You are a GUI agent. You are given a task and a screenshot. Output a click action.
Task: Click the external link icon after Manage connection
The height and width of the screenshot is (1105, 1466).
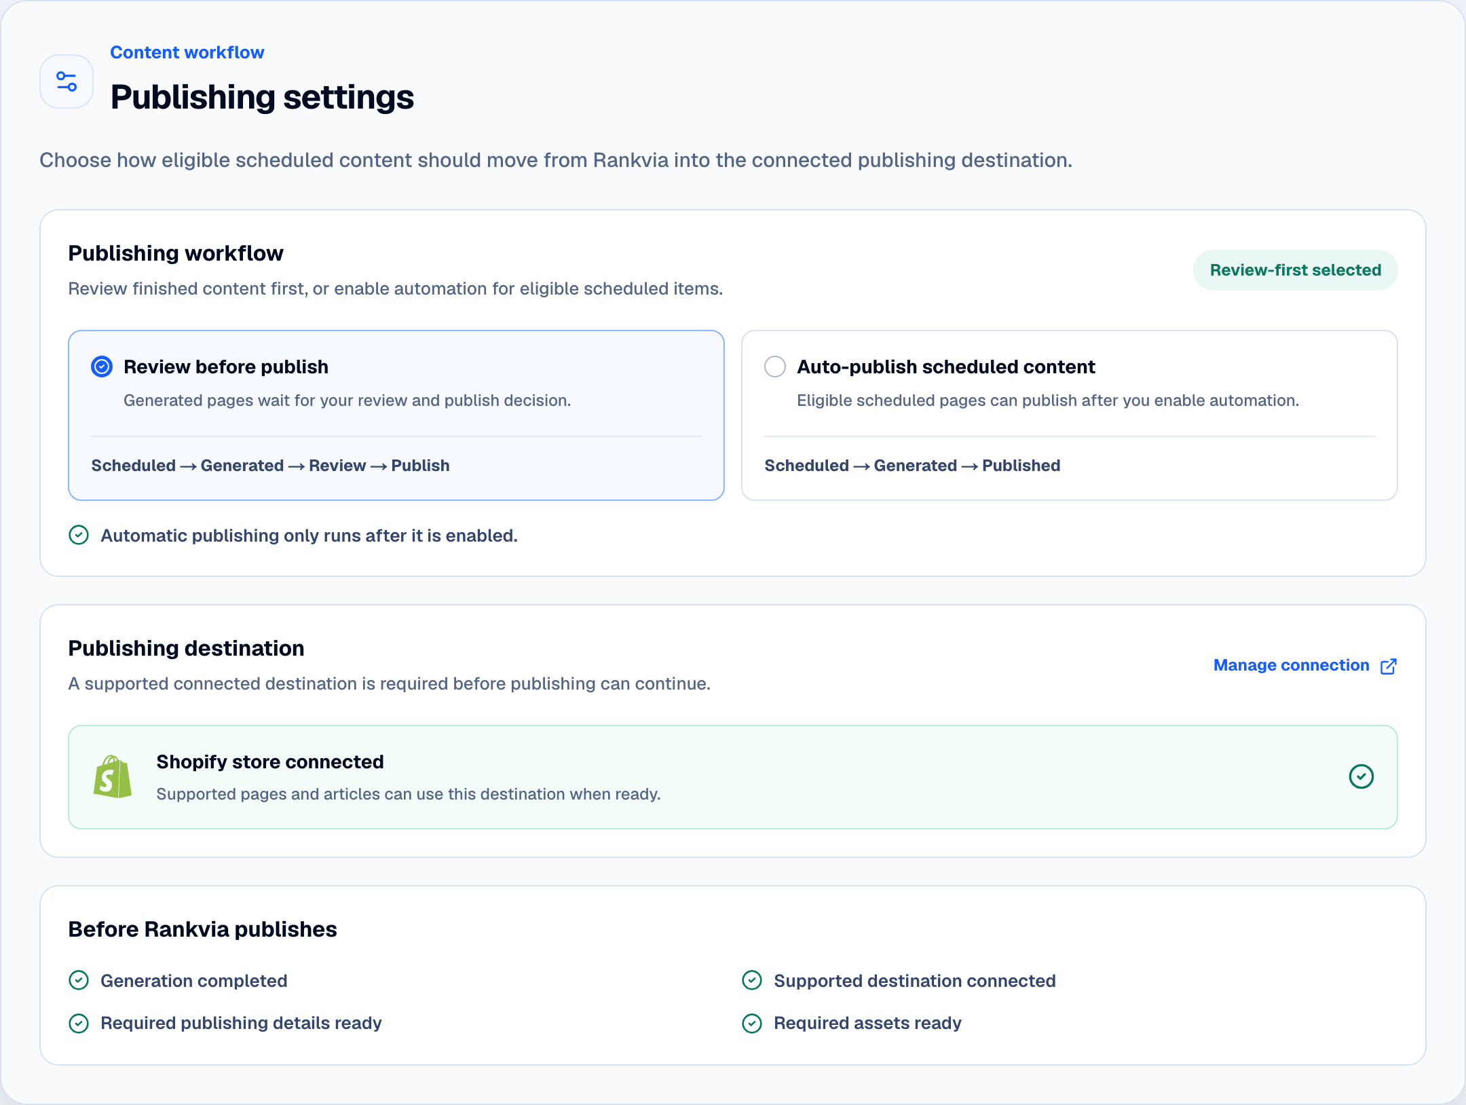point(1389,666)
